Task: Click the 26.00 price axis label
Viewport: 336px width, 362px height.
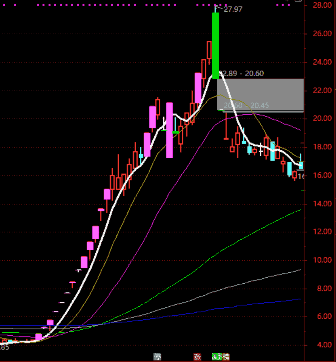Action: (322, 34)
